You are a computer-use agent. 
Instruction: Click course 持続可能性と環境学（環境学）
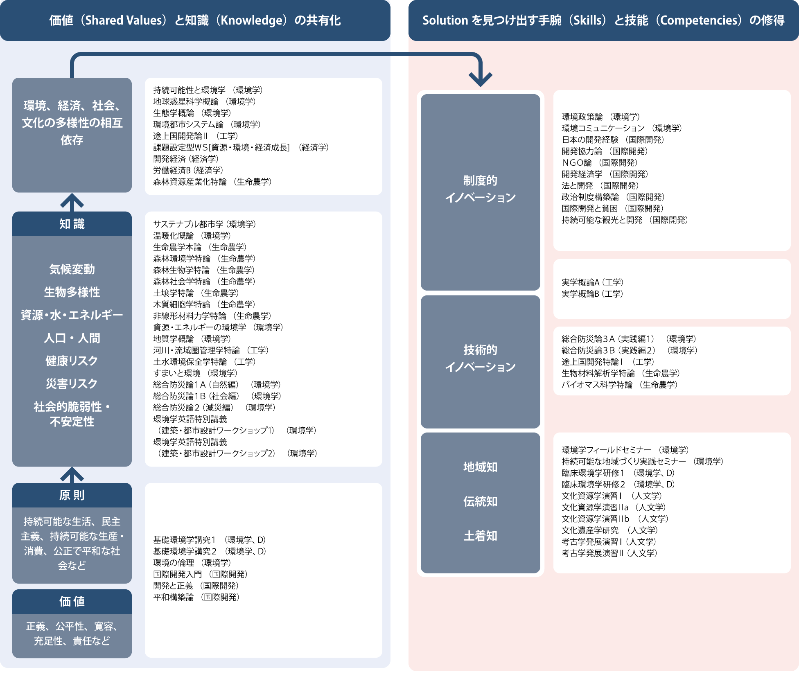[208, 90]
